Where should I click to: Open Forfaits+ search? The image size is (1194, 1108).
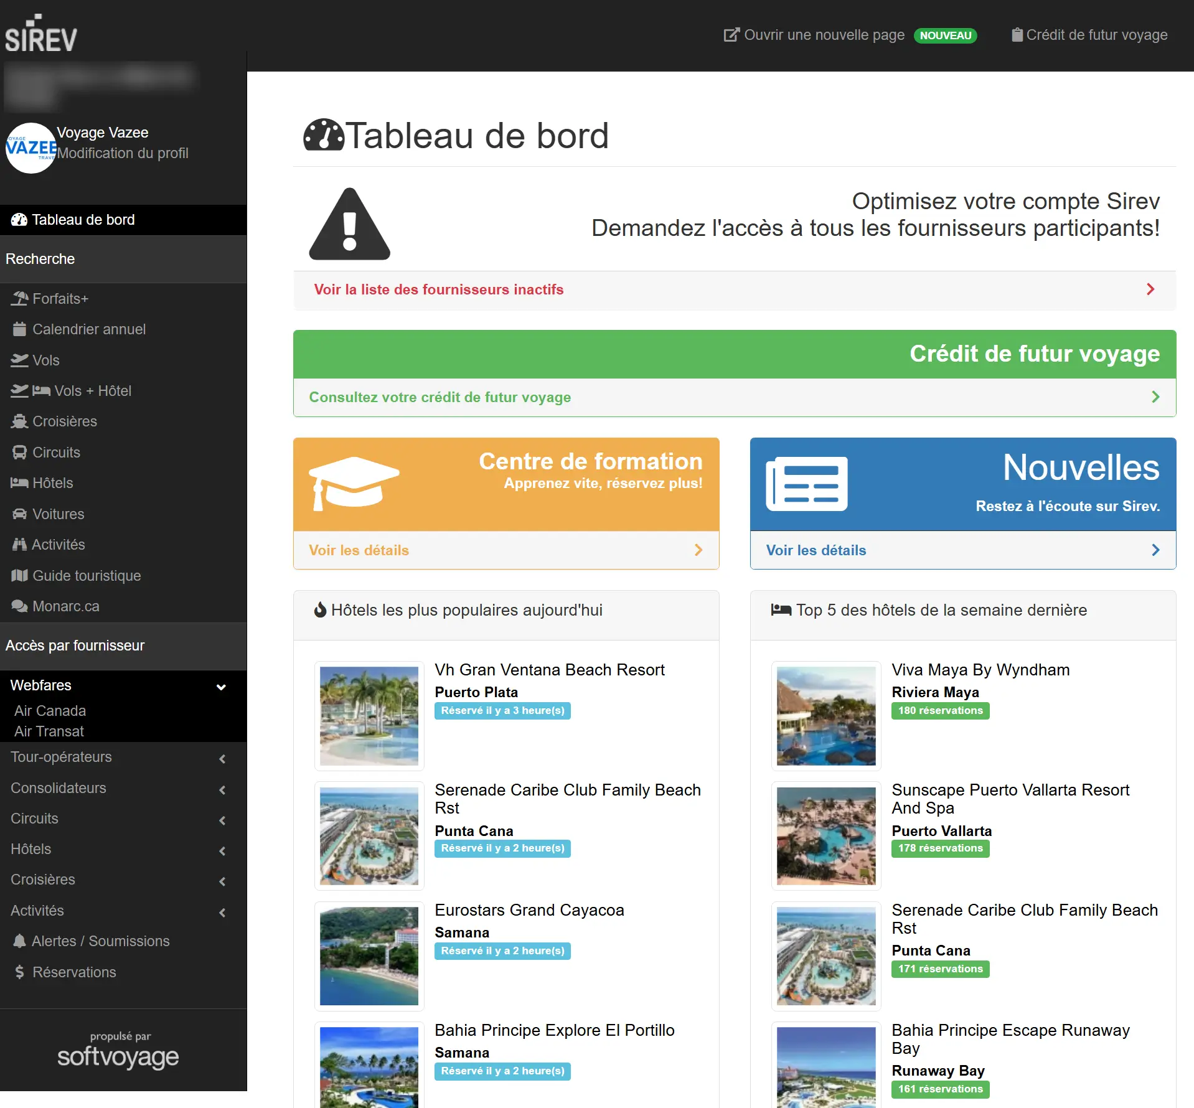(x=123, y=299)
